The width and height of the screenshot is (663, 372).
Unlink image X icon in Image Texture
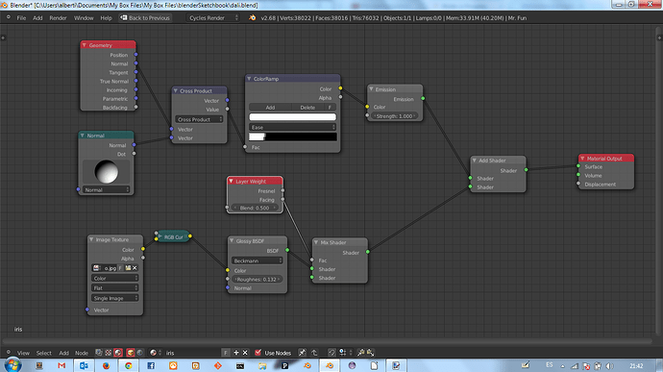(x=135, y=268)
